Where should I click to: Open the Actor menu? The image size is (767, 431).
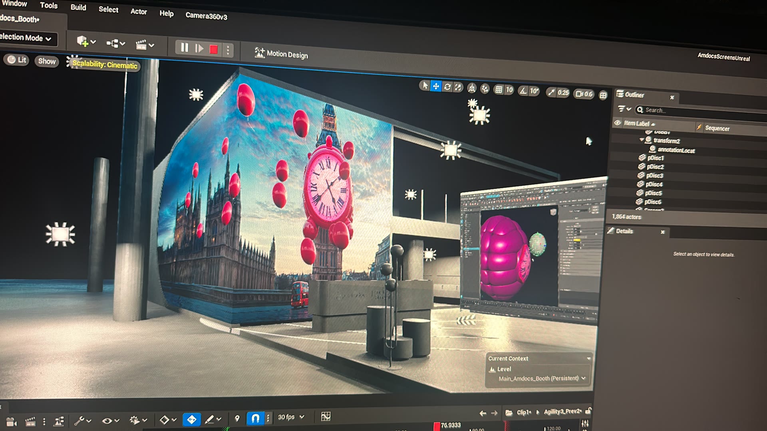(139, 12)
